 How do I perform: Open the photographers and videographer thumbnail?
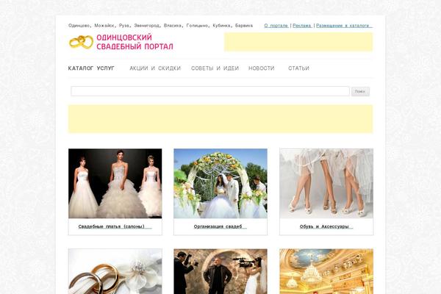220,271
